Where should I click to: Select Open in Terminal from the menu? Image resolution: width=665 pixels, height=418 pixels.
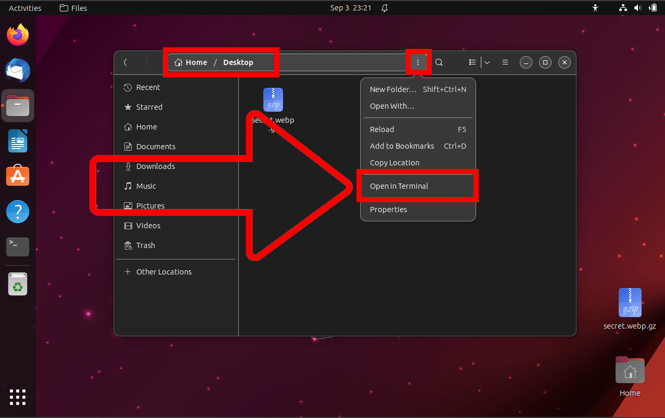pos(399,186)
